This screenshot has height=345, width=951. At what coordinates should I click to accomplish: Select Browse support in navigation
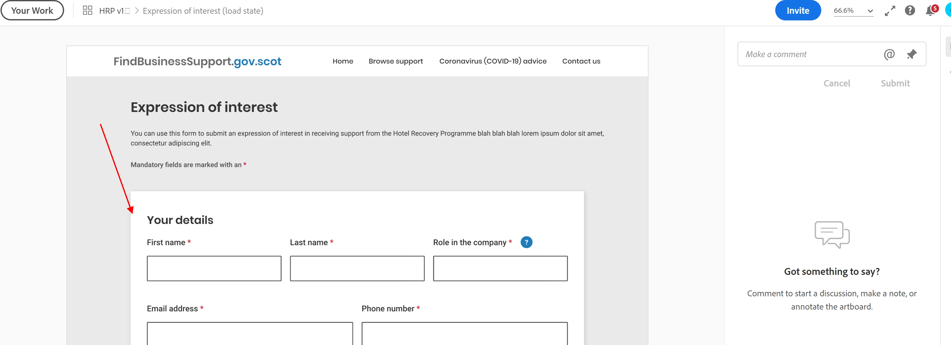pyautogui.click(x=395, y=61)
